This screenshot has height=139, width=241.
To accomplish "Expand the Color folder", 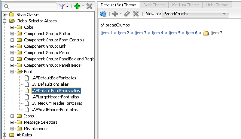I will tap(12, 28).
